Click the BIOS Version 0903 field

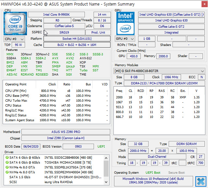79,147
